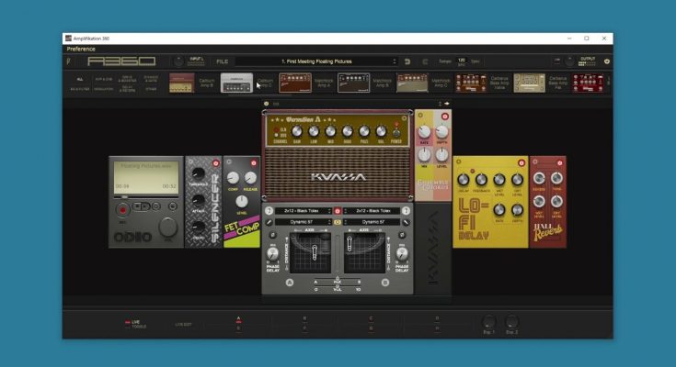Click the Exp 1 expression knob
The image size is (676, 367).
[487, 321]
